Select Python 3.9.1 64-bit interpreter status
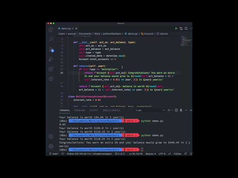238x178 pixels. pyautogui.click(x=89, y=154)
